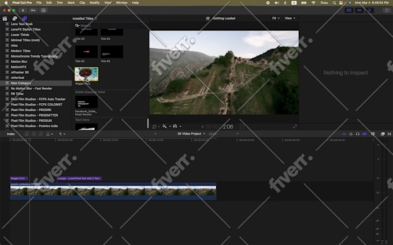The image size is (393, 245).
Task: Show the Effects browser
Action: tap(383, 134)
